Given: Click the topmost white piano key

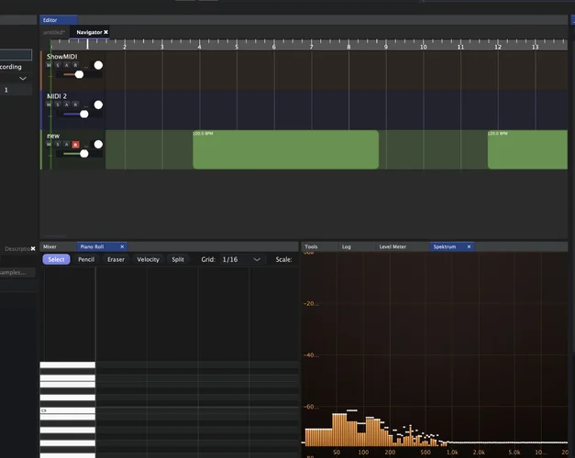Looking at the screenshot, I should [68, 365].
